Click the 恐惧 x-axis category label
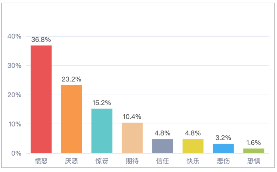Screen dimensions: 277x172 [253, 161]
